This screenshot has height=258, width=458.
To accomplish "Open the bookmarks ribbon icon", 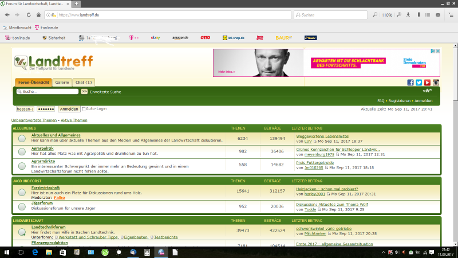I will [419, 15].
